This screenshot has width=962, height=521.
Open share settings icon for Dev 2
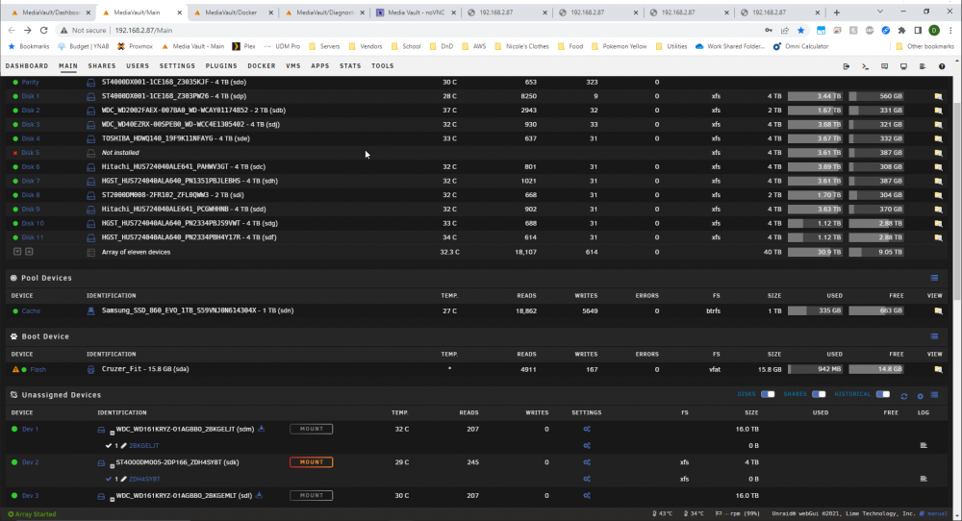pos(587,462)
